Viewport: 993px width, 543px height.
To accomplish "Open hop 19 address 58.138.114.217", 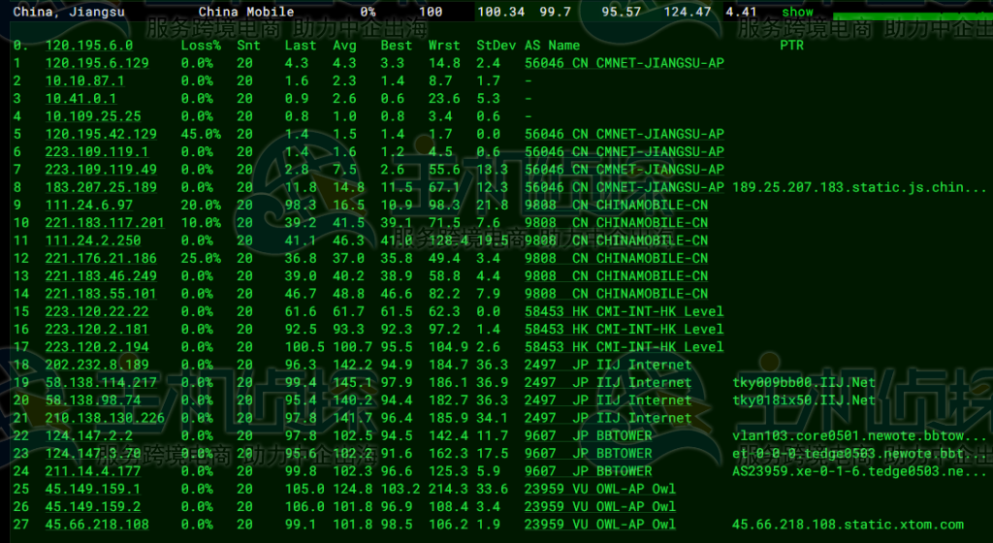I will (101, 382).
